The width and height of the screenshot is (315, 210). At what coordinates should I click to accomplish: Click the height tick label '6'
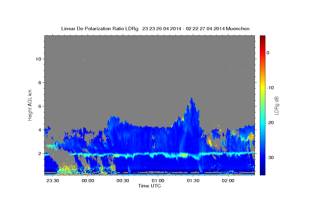coord(40,106)
